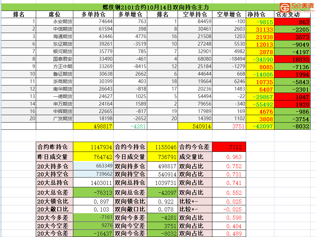The height and width of the screenshot is (237, 316).
Task: Select long increase value -8415
Action: pyautogui.click(x=130, y=66)
